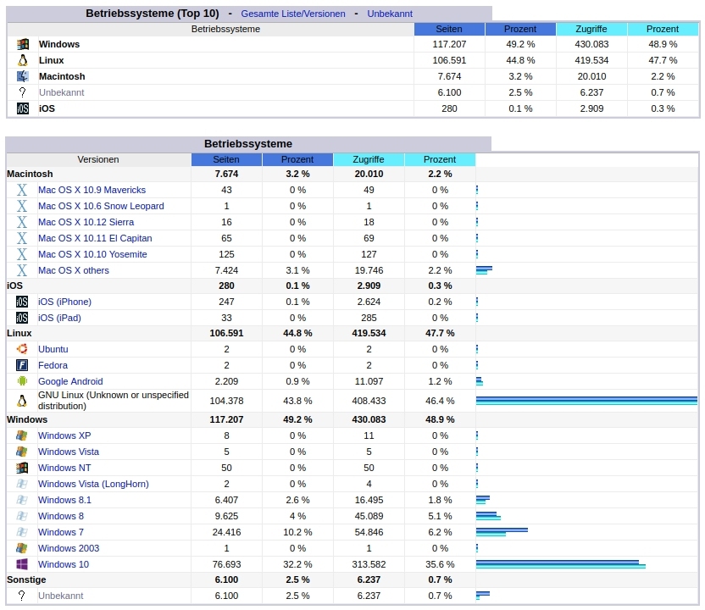Click the X icon beside Mac OS X 10.10 Yosemite
The width and height of the screenshot is (705, 610).
point(21,254)
